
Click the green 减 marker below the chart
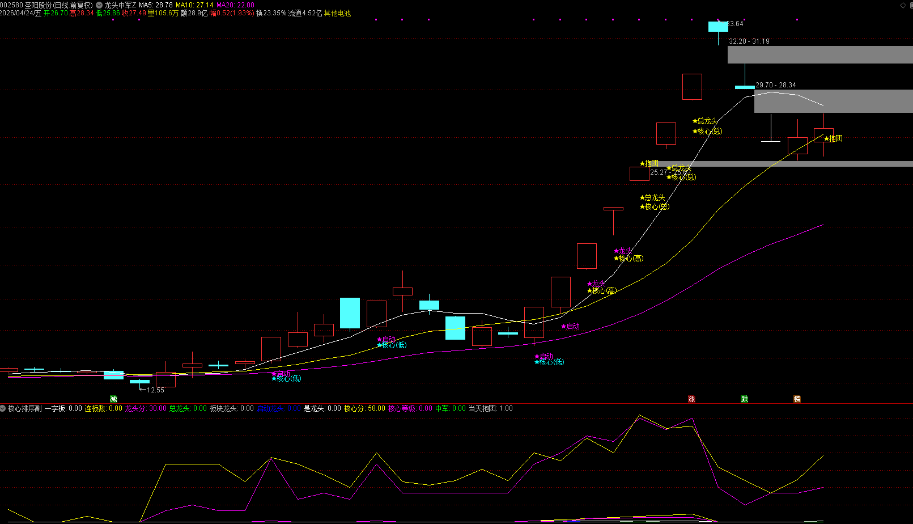[113, 399]
